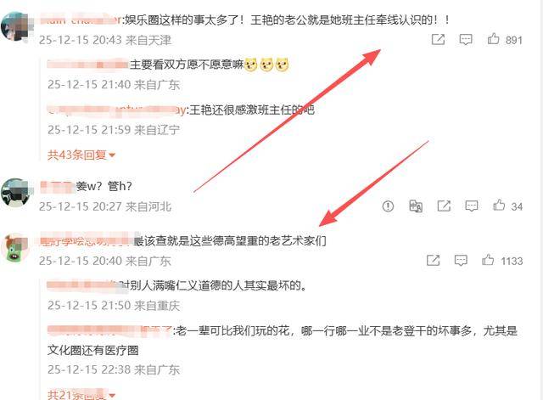Reply to the comment with 891 likes
This screenshot has height=400, width=543.
click(x=466, y=40)
